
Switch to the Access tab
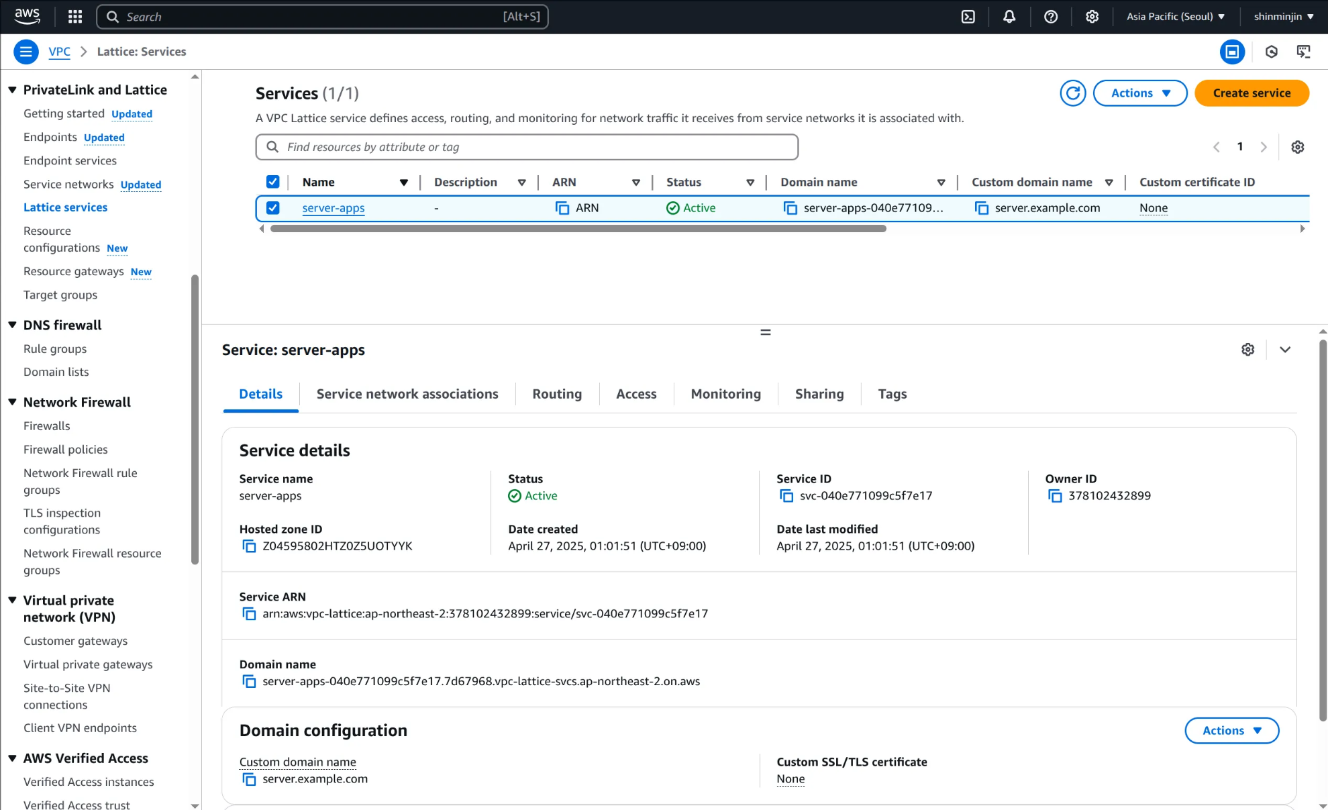pyautogui.click(x=636, y=394)
